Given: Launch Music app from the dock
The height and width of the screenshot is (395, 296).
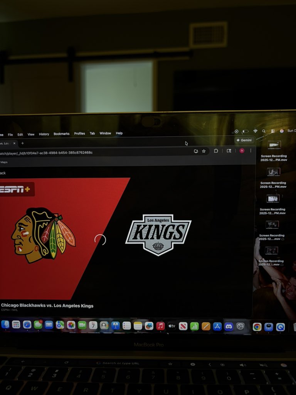Looking at the screenshot, I should pyautogui.click(x=160, y=326).
